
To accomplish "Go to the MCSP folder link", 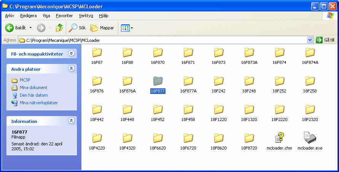I will point(25,80).
